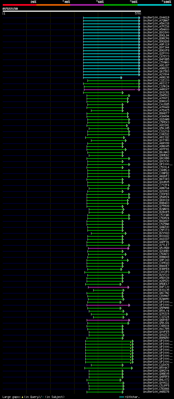The image size is (174, 399).
Task: Select the AV522150 query title
Action: 10,9
